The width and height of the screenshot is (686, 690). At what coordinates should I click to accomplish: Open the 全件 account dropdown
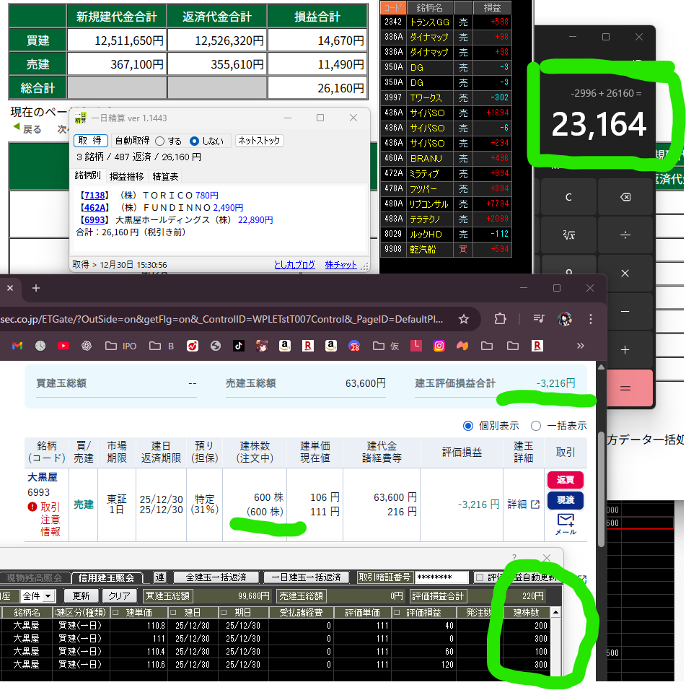38,596
